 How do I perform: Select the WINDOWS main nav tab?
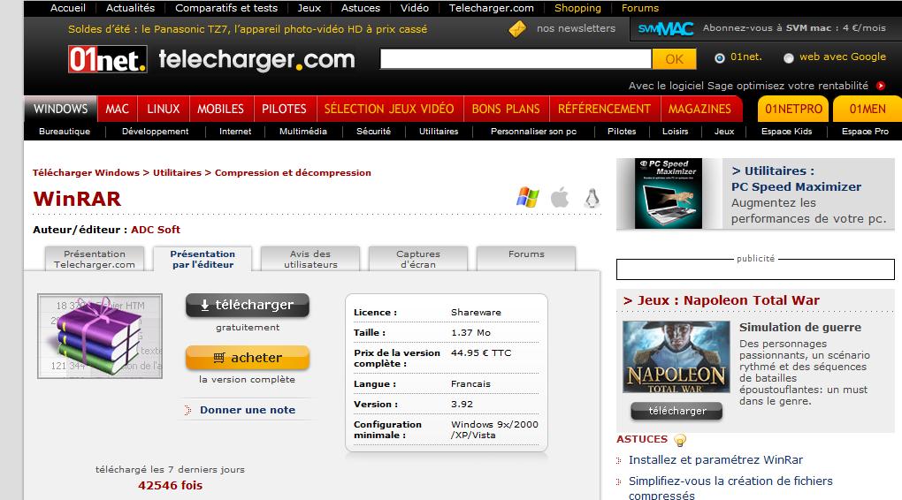[x=60, y=109]
